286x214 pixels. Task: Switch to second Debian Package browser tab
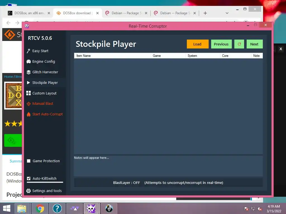[175, 13]
